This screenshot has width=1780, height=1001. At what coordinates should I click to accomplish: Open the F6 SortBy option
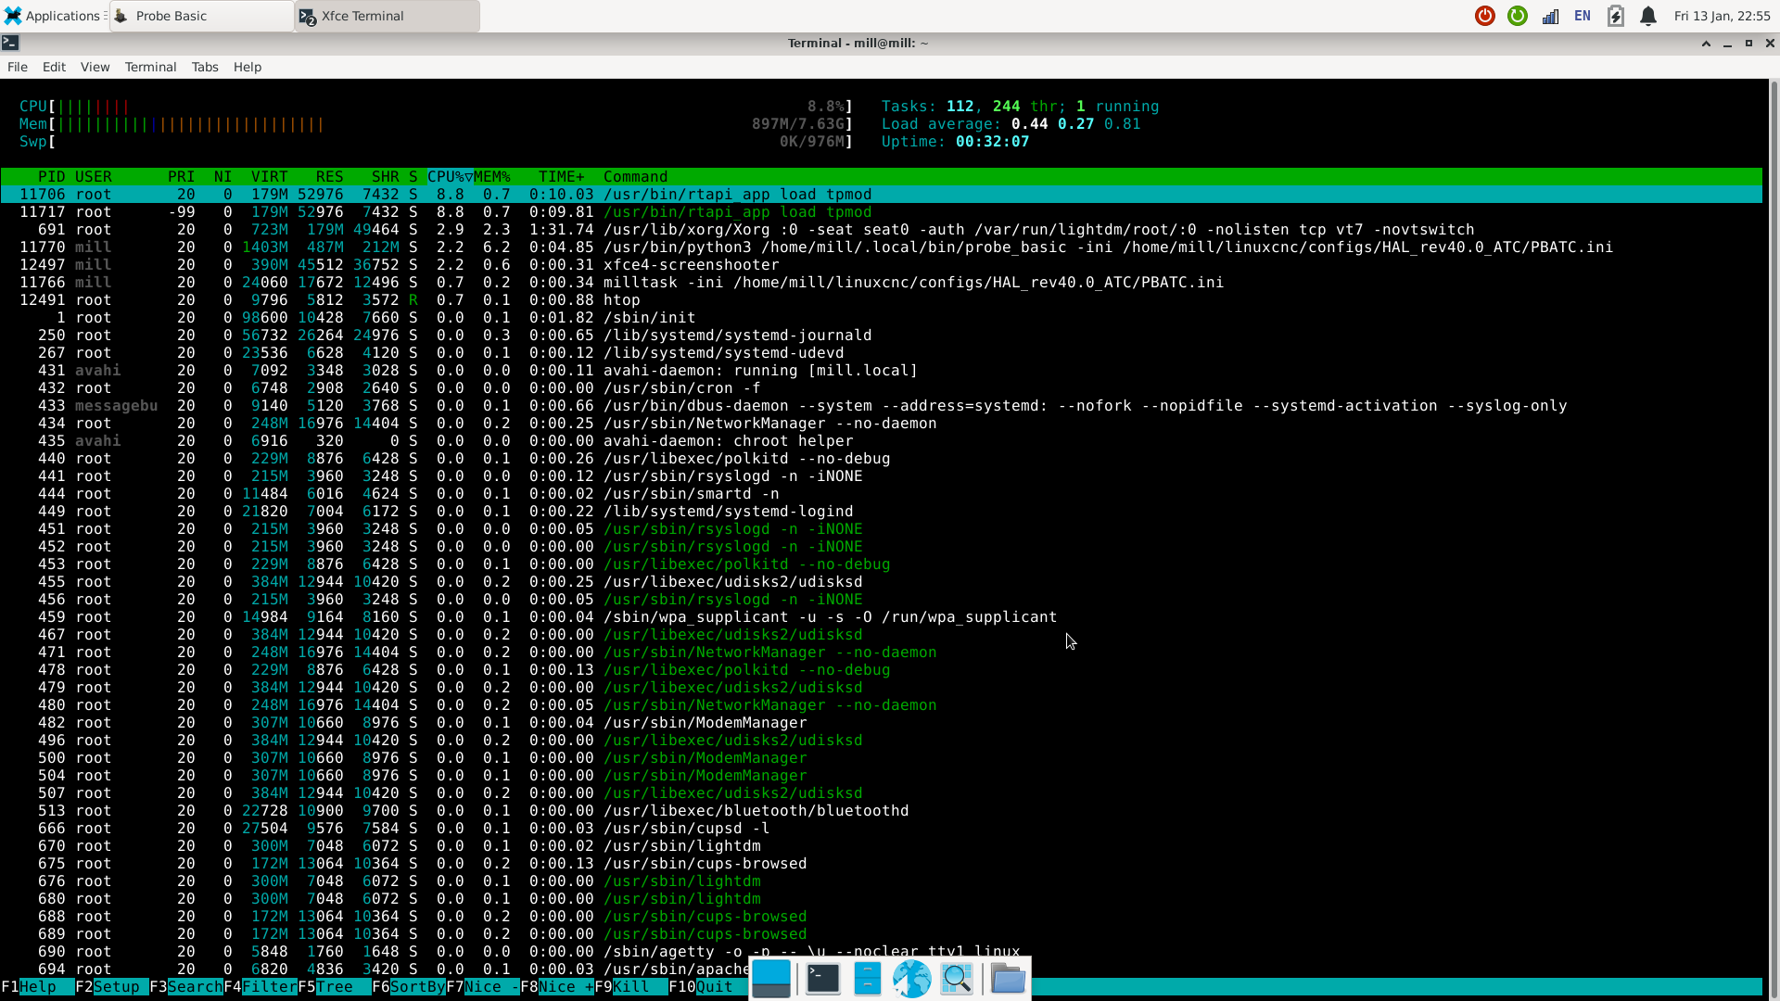click(x=408, y=986)
